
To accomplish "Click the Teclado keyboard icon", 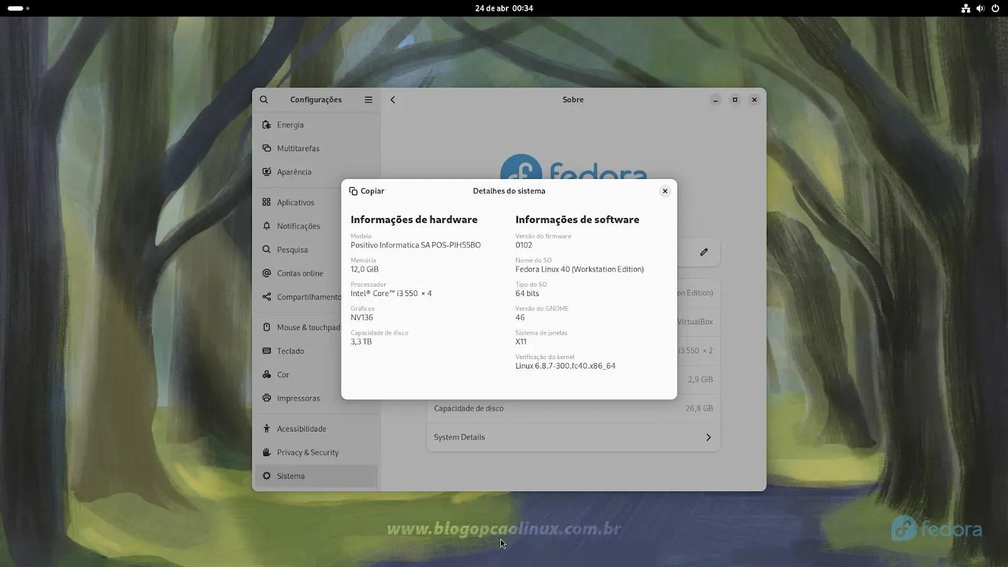I will [266, 351].
